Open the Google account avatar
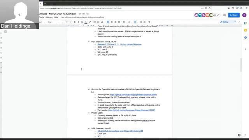Screen dimensions: 249x140 [x=244, y=15]
